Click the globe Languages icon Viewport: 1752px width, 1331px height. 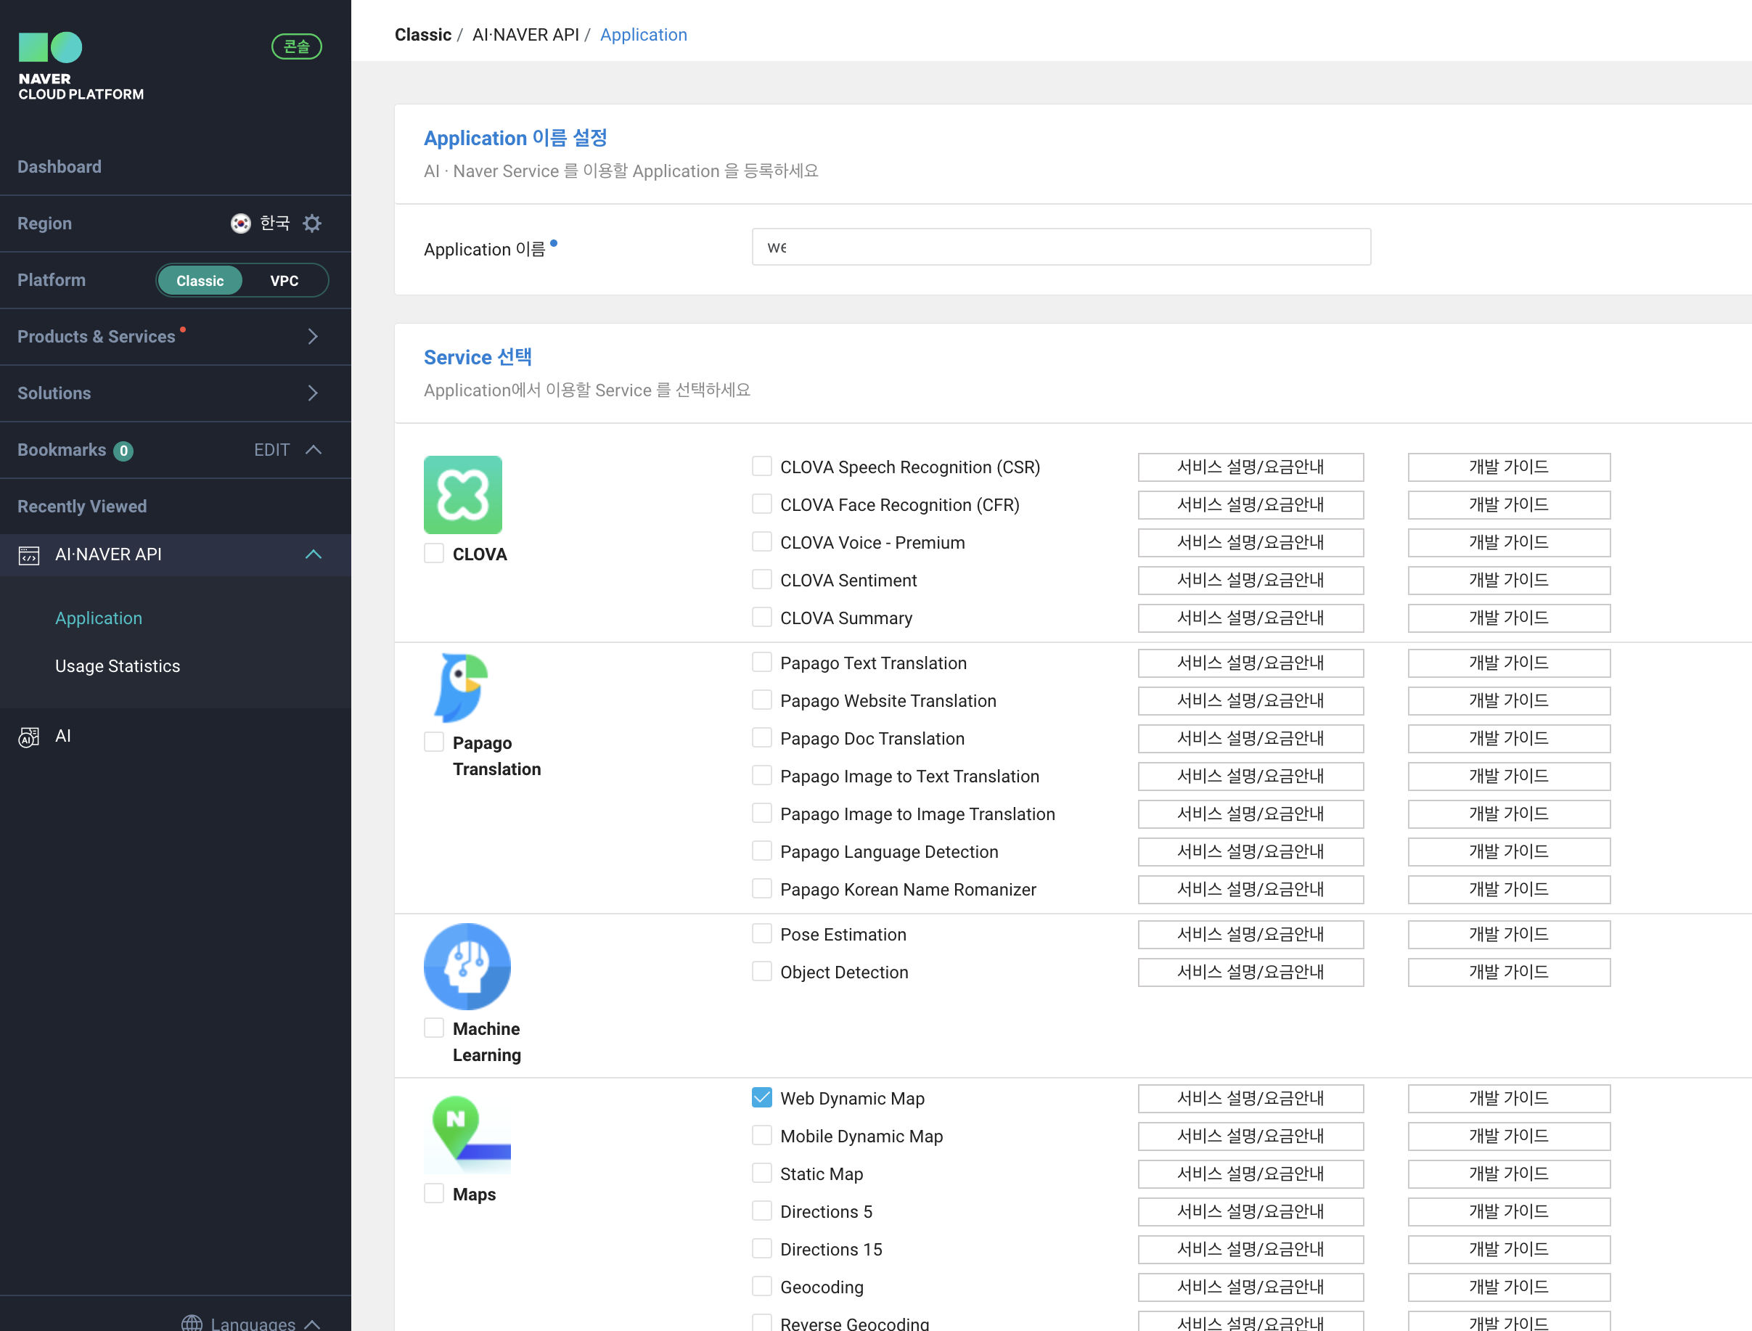(x=192, y=1323)
